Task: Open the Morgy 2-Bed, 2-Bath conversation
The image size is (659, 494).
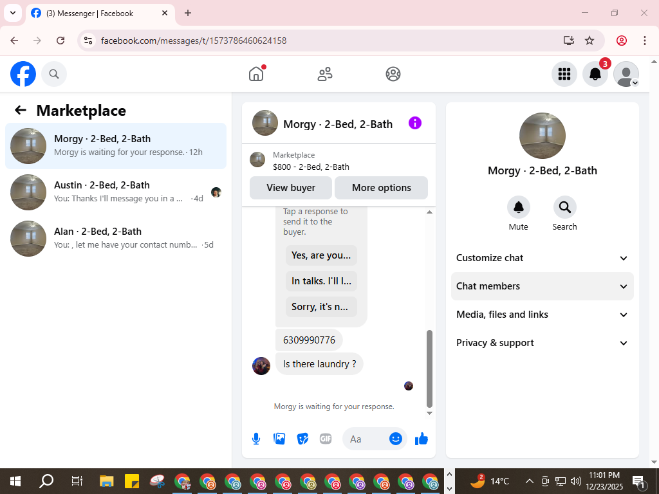Action: pyautogui.click(x=116, y=146)
